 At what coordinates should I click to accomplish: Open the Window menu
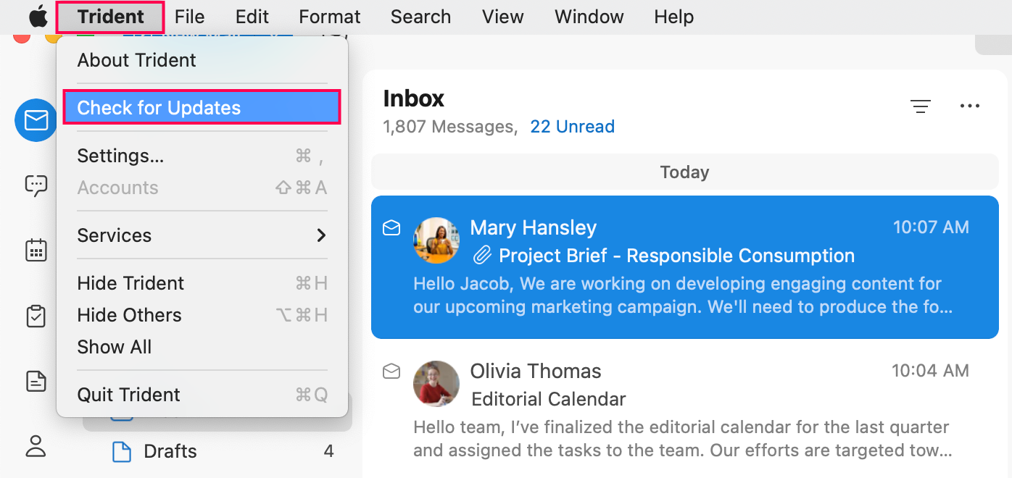tap(589, 17)
